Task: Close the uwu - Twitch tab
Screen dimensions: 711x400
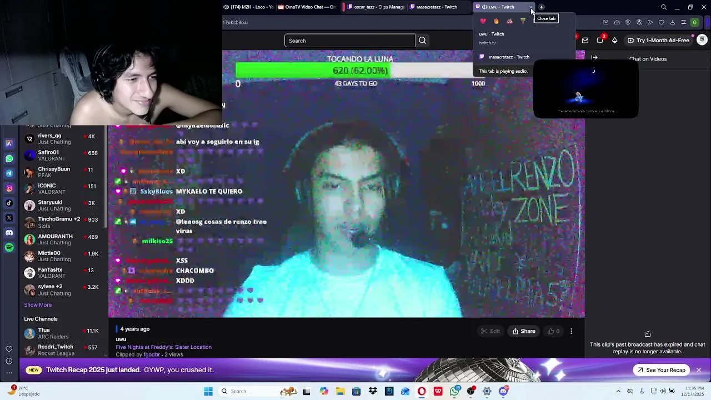Action: tap(531, 7)
